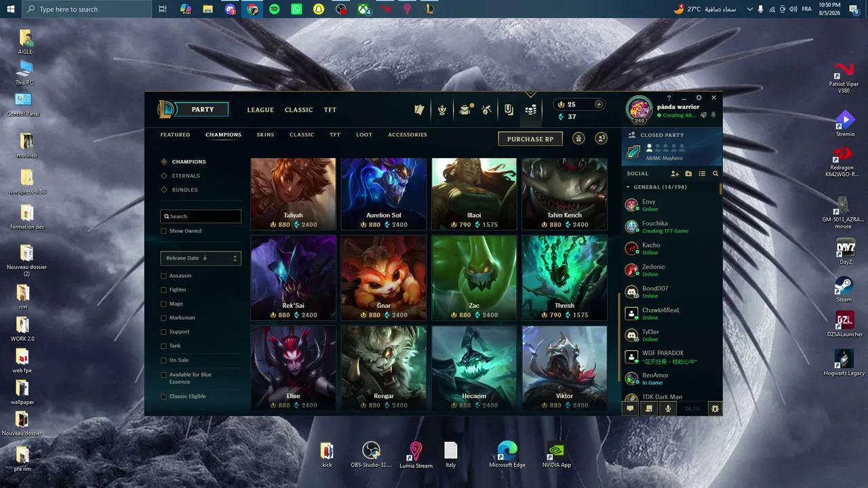
Task: Open the missions icon in bottom social bar
Action: coord(649,409)
